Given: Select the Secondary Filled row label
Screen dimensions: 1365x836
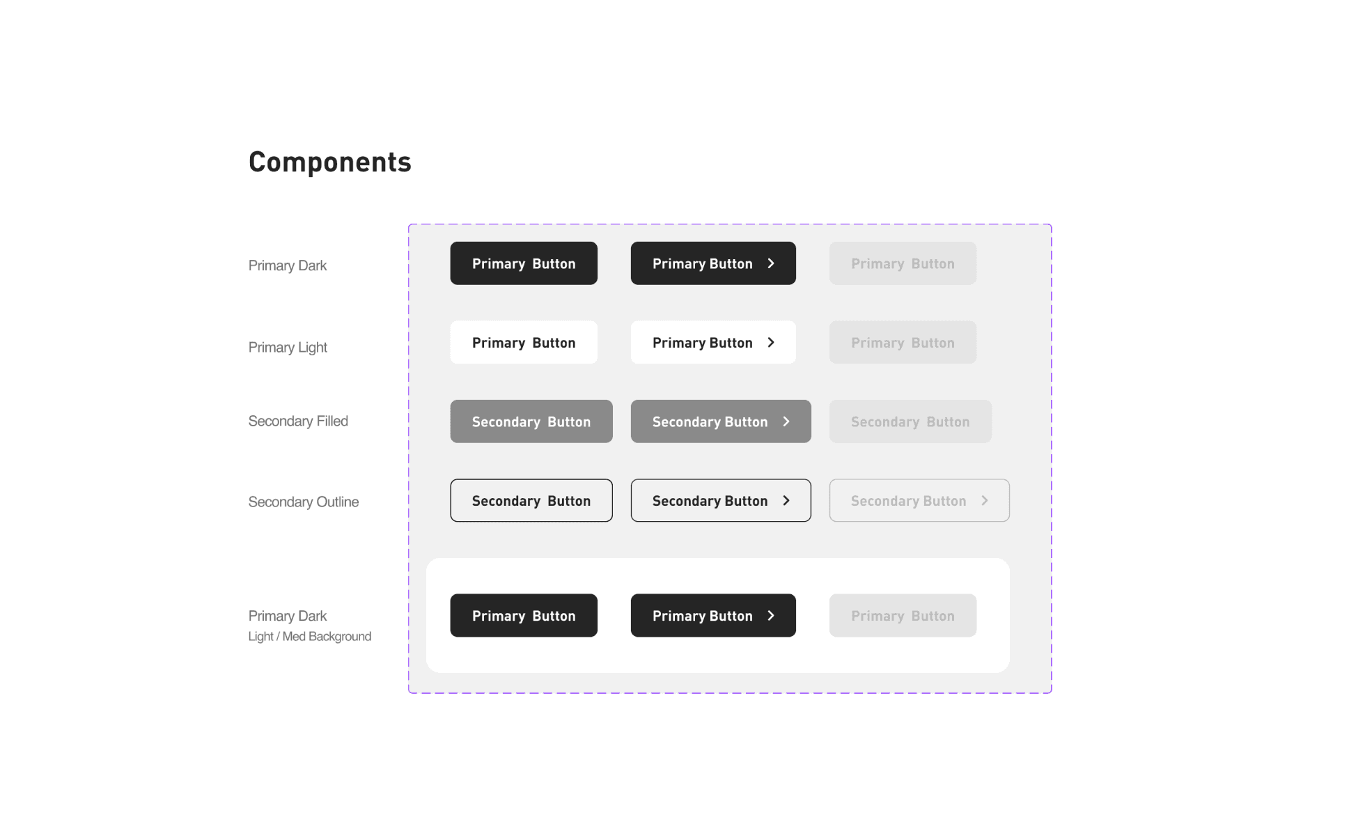Looking at the screenshot, I should click(x=298, y=421).
